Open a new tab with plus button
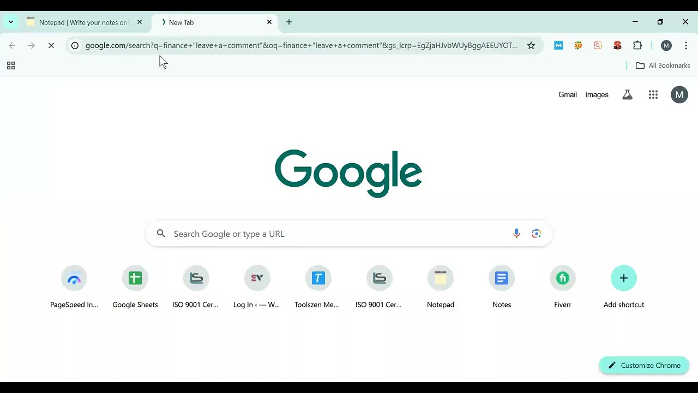 [x=289, y=22]
